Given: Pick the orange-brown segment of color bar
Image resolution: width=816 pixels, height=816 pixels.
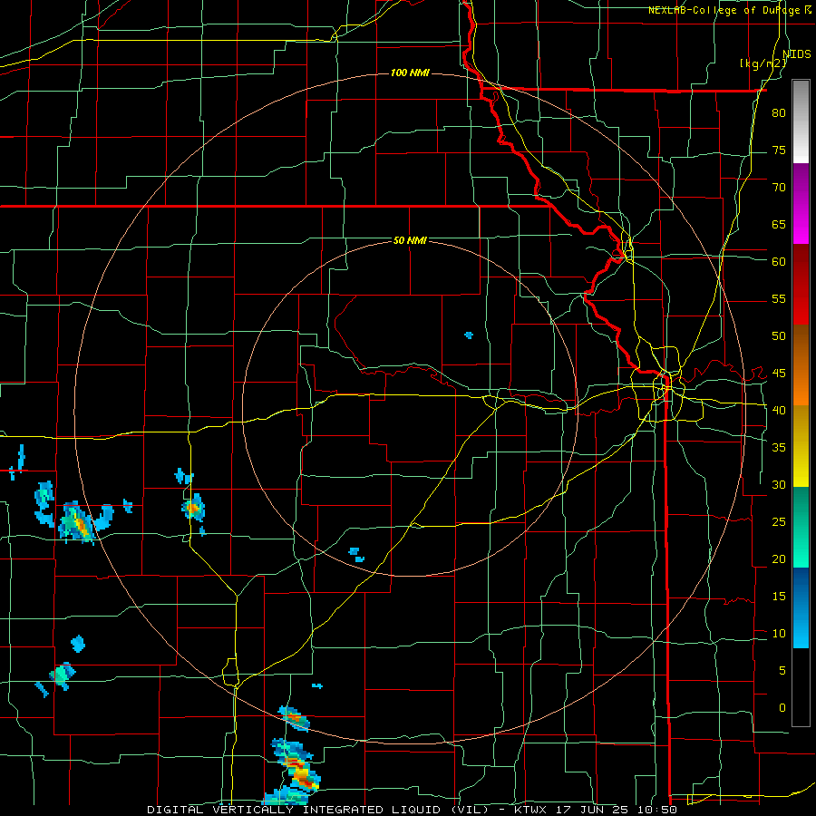Looking at the screenshot, I should point(801,365).
